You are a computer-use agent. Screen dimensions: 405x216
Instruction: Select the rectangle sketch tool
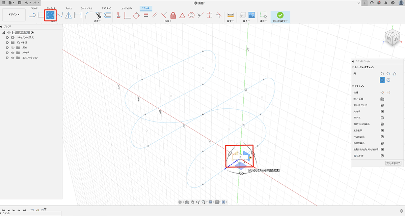[41, 15]
